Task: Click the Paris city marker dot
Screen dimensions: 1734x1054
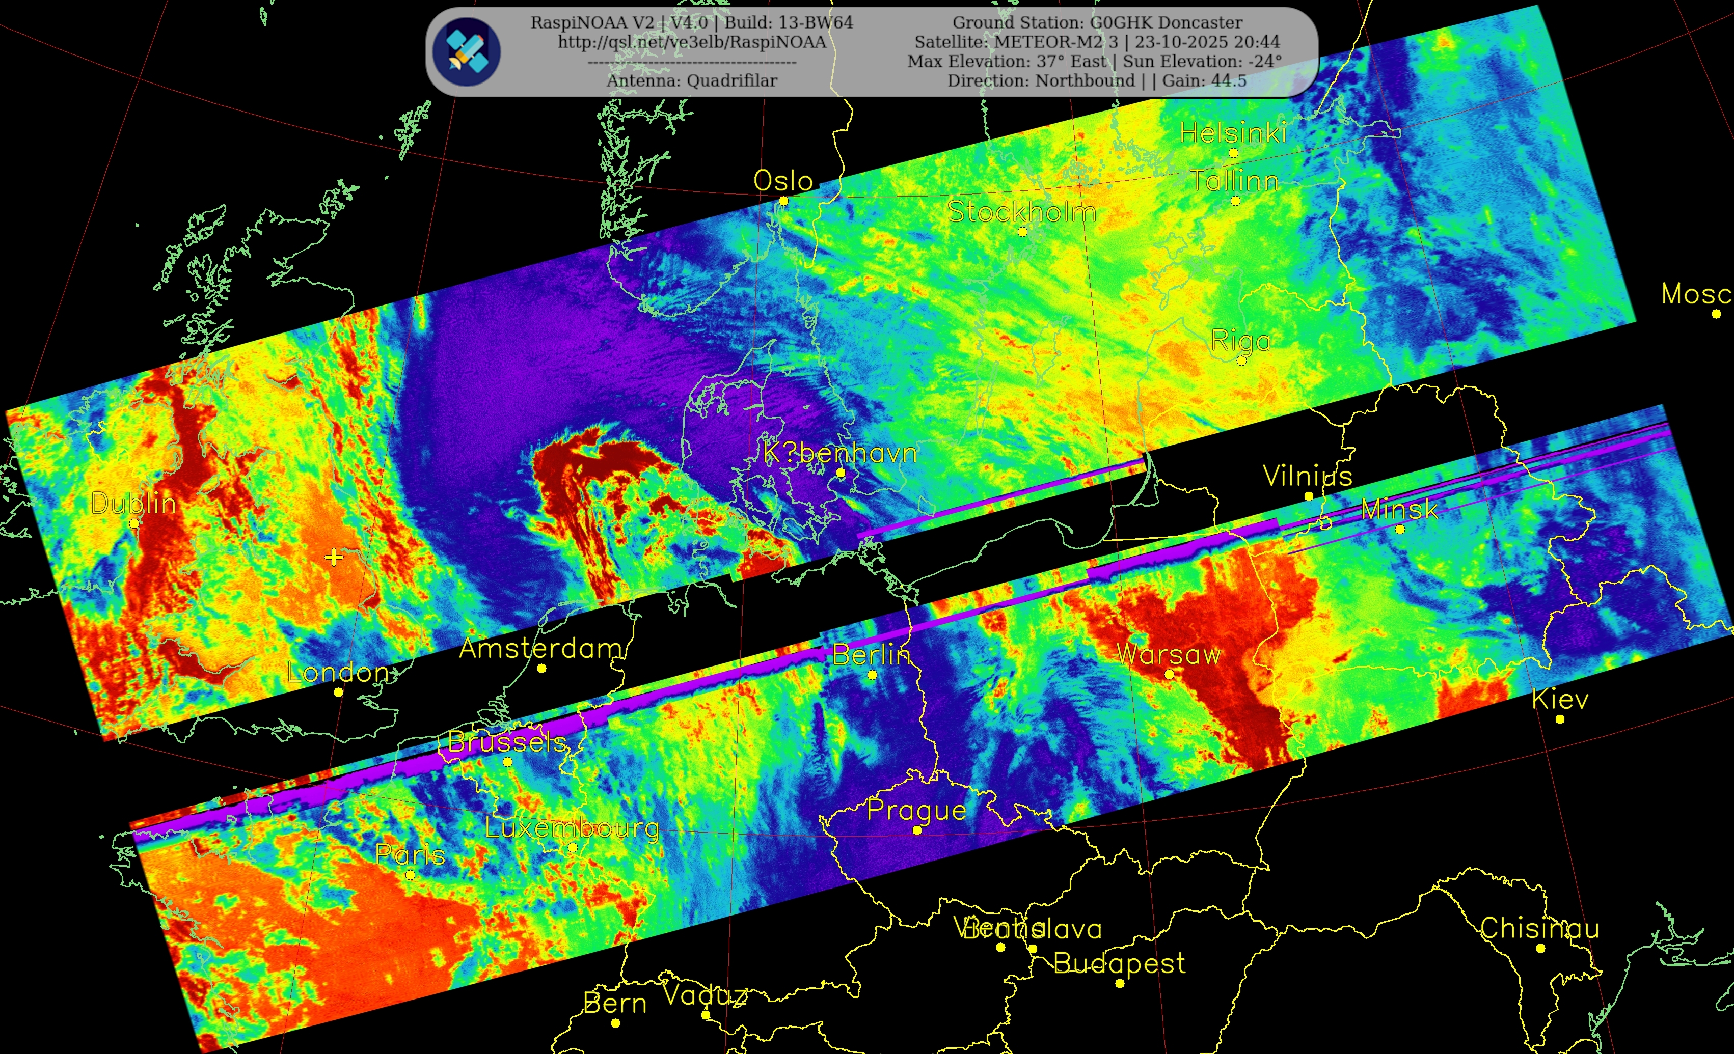Action: click(410, 875)
